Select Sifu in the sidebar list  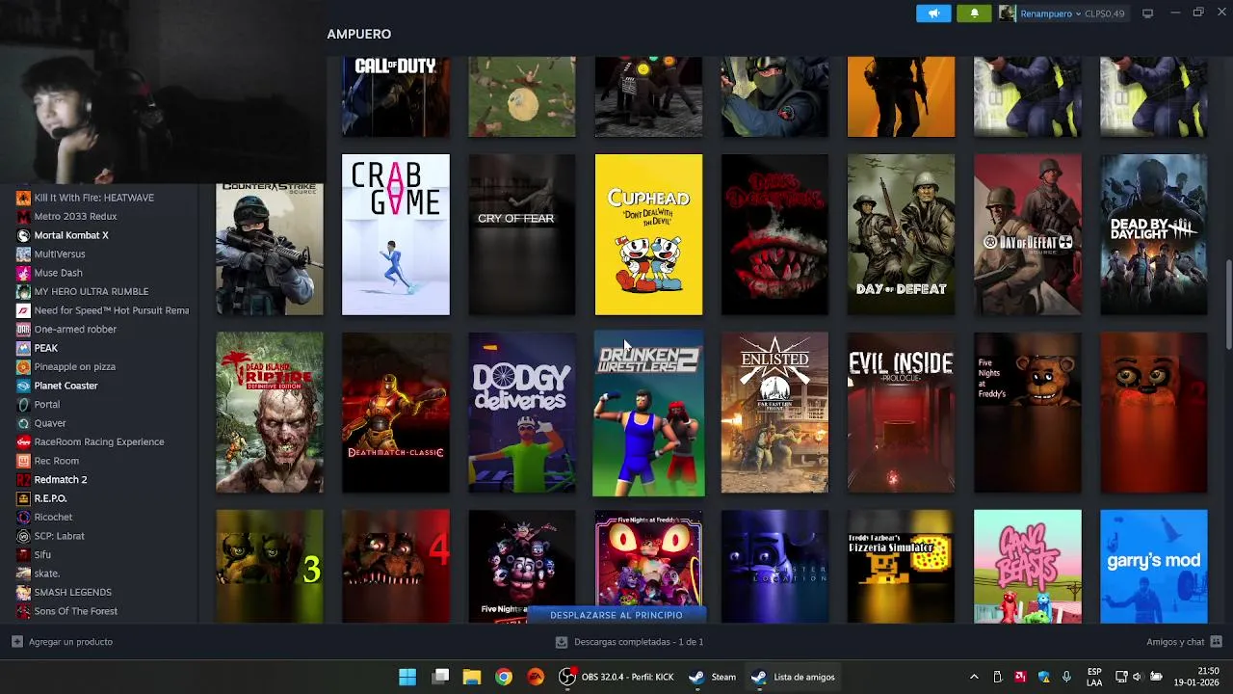42,554
